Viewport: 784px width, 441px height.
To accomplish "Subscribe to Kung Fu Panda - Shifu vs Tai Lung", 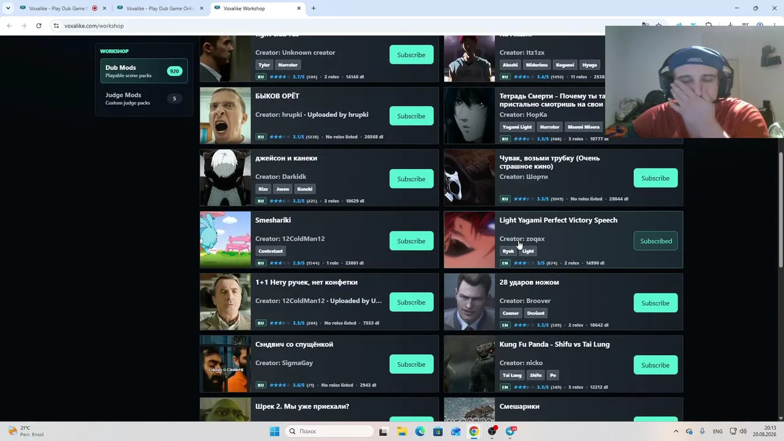I will (655, 365).
